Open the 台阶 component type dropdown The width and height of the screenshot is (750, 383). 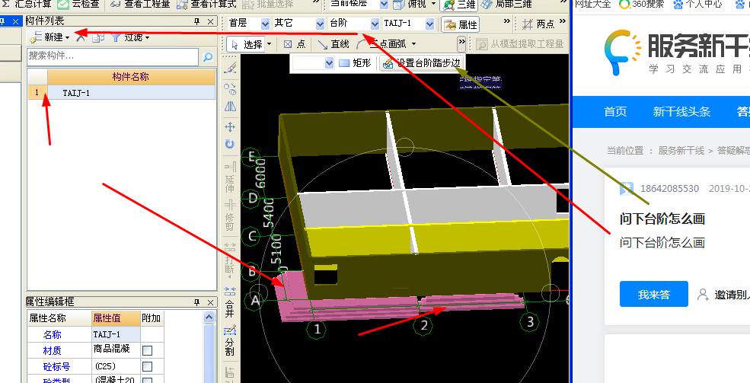coord(375,24)
